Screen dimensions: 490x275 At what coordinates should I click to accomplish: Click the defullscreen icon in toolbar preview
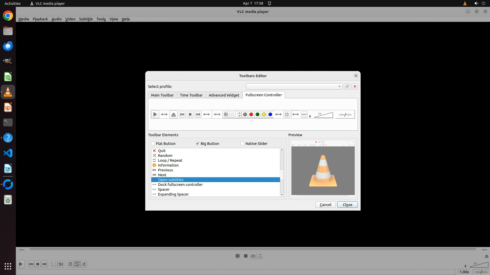tap(287, 114)
